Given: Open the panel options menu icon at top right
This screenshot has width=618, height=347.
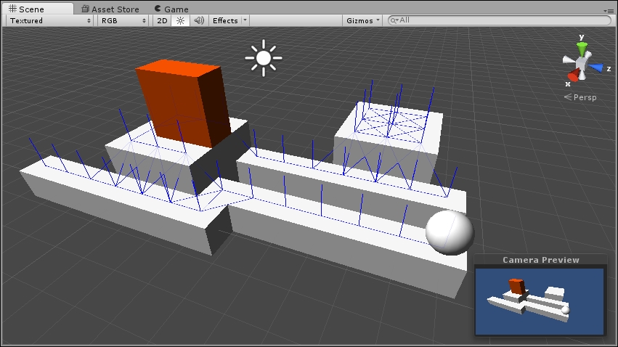Looking at the screenshot, I should click(x=611, y=10).
